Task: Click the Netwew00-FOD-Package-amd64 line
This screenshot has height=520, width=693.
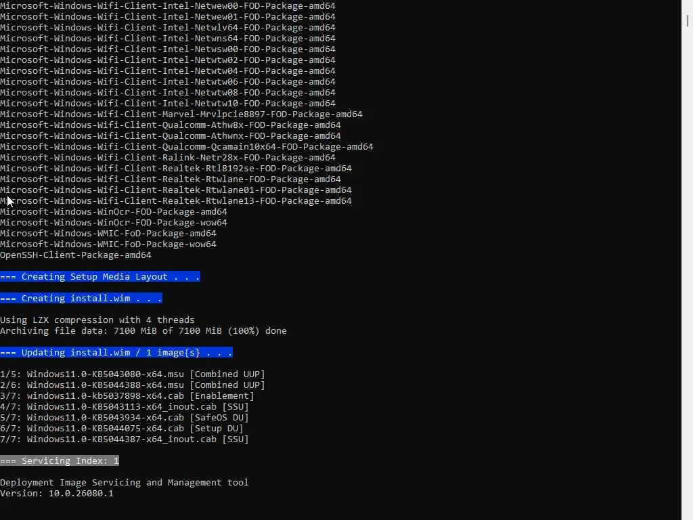Action: pyautogui.click(x=168, y=5)
